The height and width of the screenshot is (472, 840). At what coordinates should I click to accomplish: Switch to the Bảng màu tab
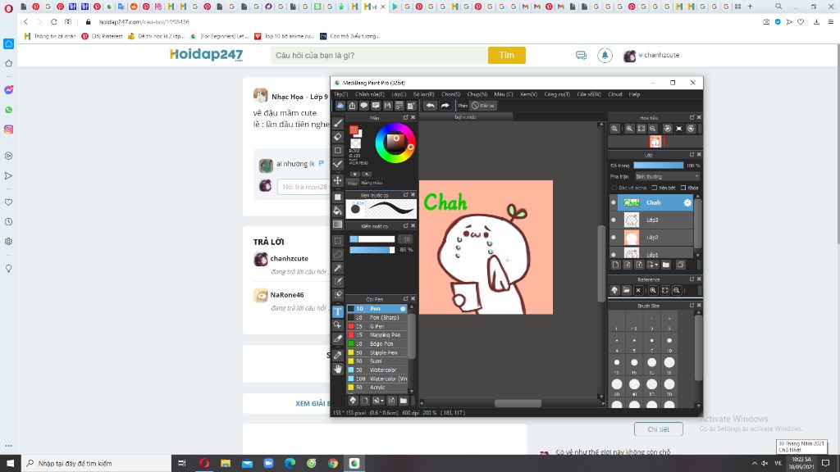tap(372, 183)
